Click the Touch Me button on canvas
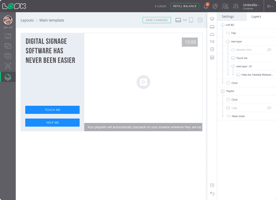The height and width of the screenshot is (200, 276). point(52,110)
